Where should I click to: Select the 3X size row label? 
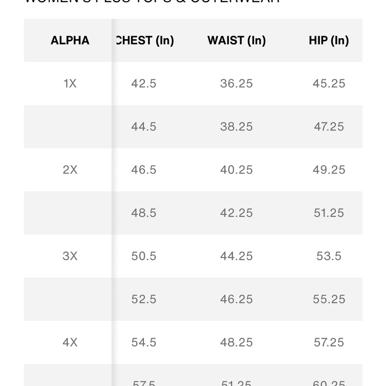coord(70,256)
